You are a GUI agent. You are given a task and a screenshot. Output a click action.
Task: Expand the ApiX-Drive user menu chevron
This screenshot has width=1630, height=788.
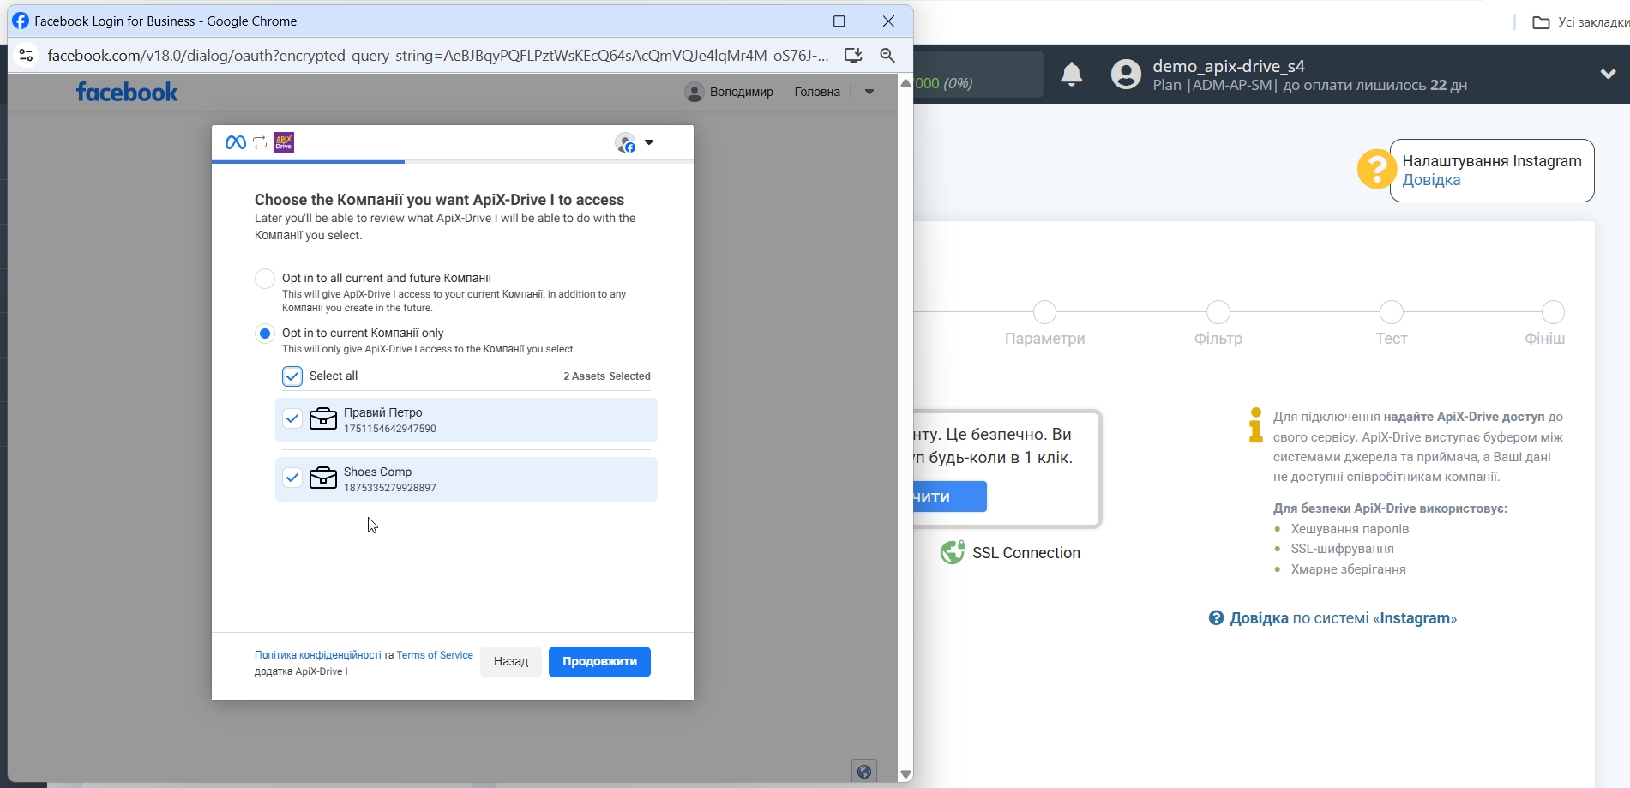[1609, 75]
